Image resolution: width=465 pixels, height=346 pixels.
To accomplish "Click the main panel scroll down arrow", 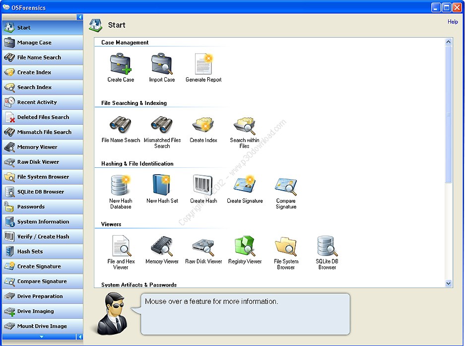I will (x=449, y=283).
